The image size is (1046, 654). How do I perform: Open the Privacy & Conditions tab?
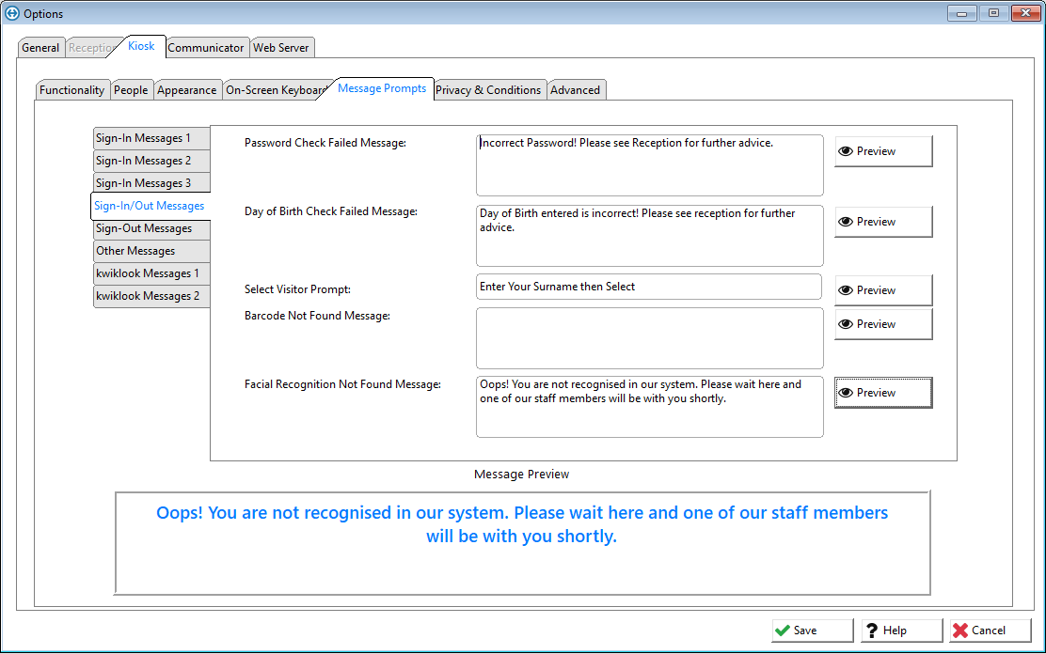[488, 90]
